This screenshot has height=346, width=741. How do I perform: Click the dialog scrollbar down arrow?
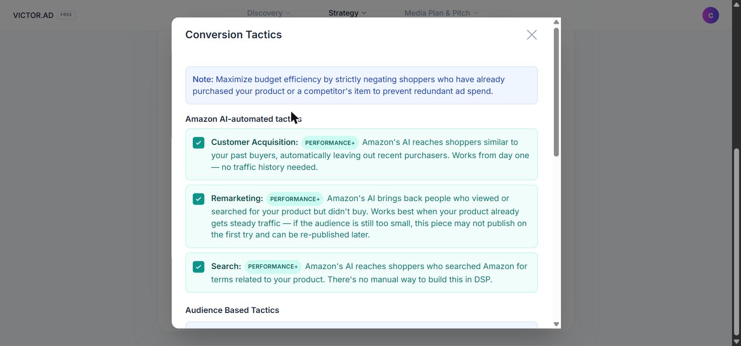pyautogui.click(x=556, y=324)
